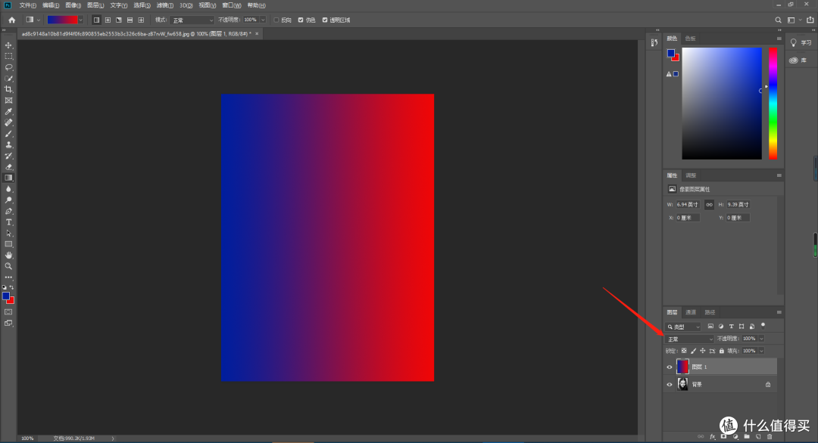The width and height of the screenshot is (818, 443).
Task: Open the layer filter 类型 dropdown
Action: coord(683,327)
